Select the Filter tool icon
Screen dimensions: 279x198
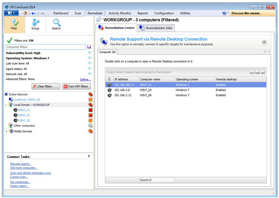[14, 23]
